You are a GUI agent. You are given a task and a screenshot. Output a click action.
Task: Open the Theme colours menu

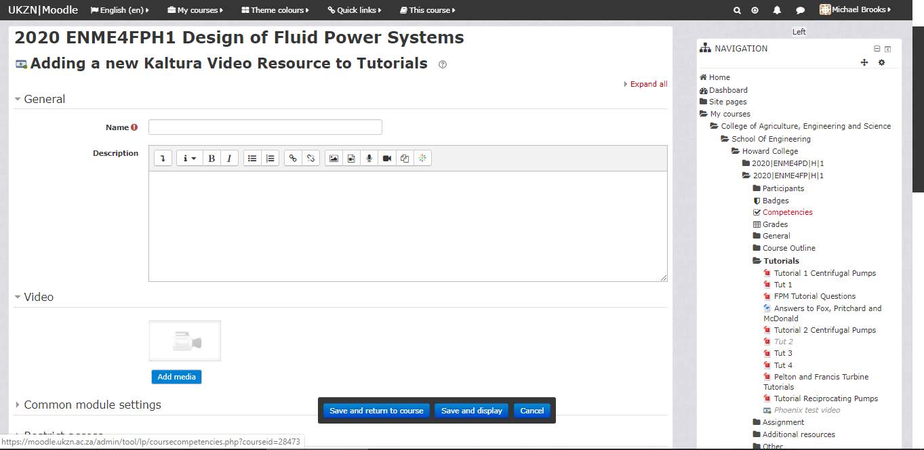(275, 10)
